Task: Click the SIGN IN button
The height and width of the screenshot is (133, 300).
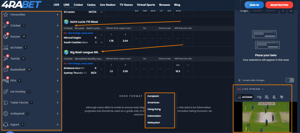Action: coord(254,5)
